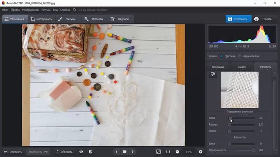Open the folder browse icon
Screen dimensions: 280x157
124,152
